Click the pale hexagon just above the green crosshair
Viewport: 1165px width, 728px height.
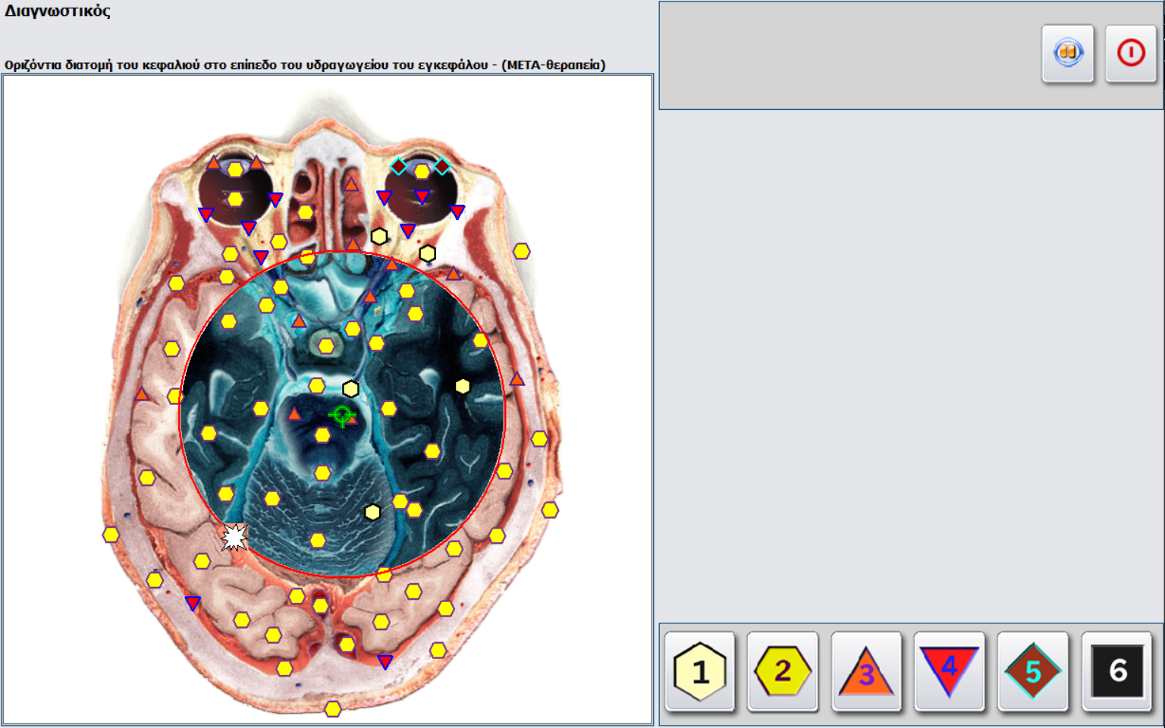(x=350, y=389)
